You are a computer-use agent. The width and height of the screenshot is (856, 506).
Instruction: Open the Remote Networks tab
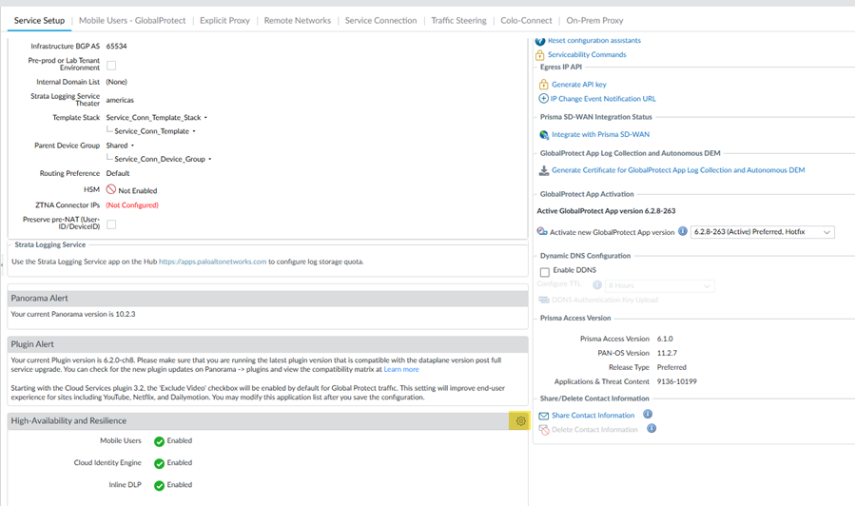298,20
